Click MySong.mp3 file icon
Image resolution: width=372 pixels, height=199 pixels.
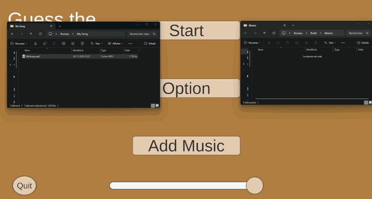(24, 56)
